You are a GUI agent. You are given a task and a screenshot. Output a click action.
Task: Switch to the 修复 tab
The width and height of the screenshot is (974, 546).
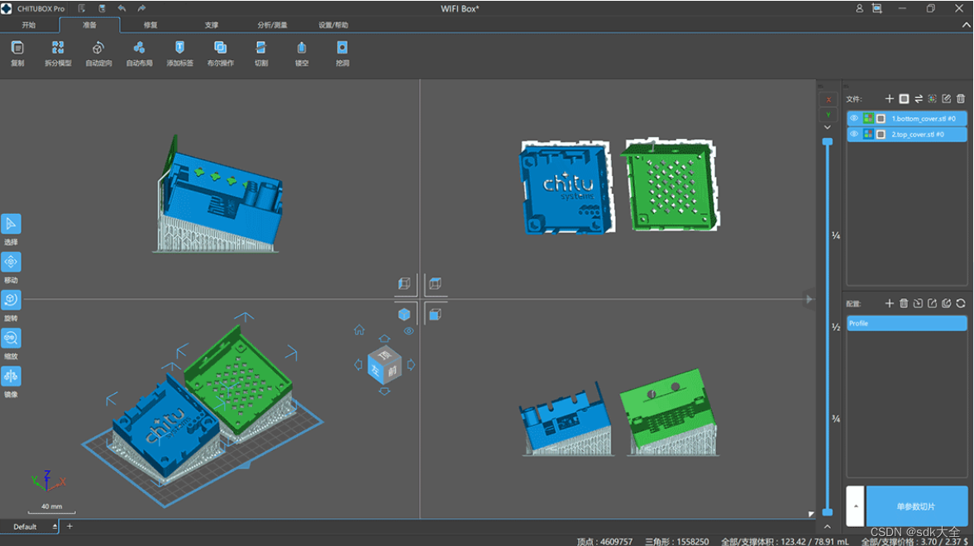click(150, 25)
